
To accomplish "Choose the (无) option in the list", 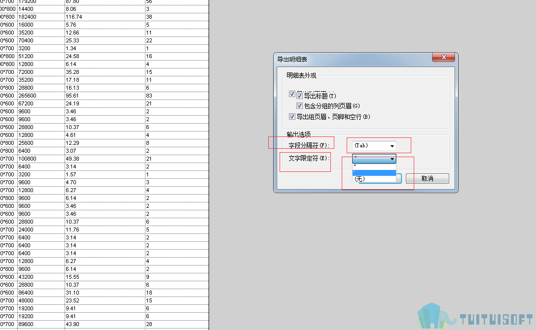I will click(x=374, y=179).
